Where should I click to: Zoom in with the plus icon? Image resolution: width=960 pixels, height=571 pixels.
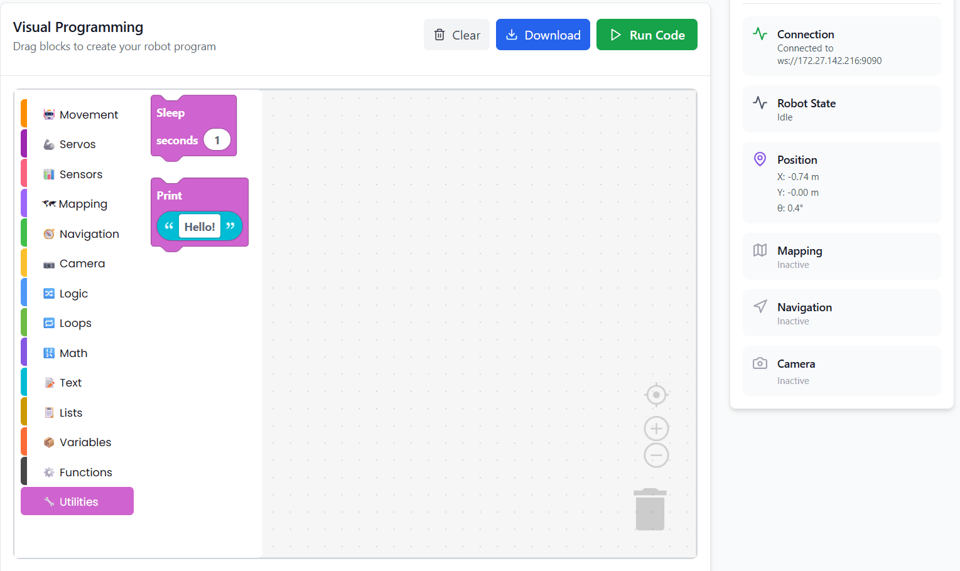[656, 429]
